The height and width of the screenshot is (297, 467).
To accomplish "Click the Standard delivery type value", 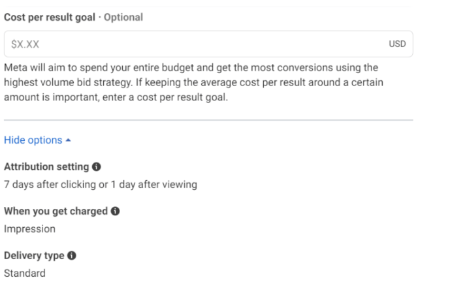I will [x=25, y=274].
